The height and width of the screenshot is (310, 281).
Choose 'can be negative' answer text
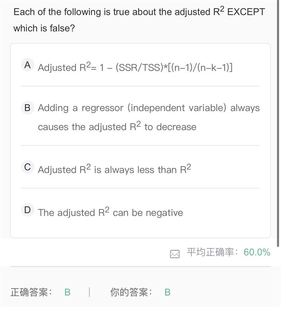(x=111, y=212)
